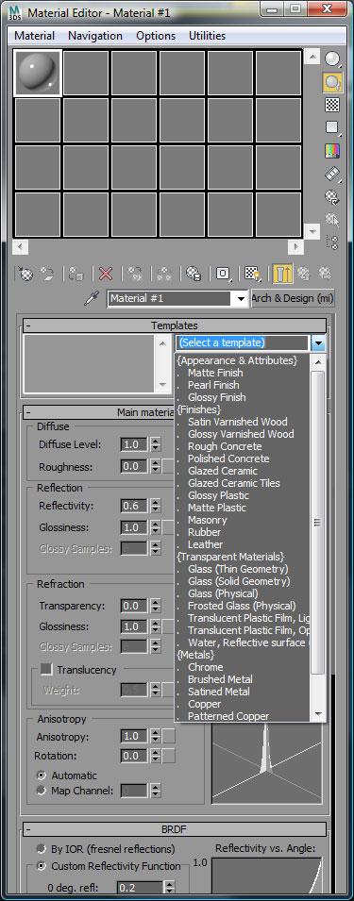Viewport: 354px width, 901px height.
Task: Adjust Diffuse Level spinner arrows
Action: pos(155,444)
